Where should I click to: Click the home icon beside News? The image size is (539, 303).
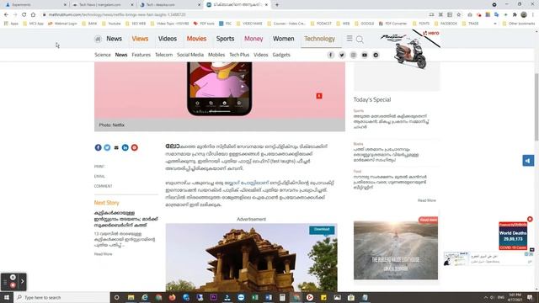[x=98, y=40]
